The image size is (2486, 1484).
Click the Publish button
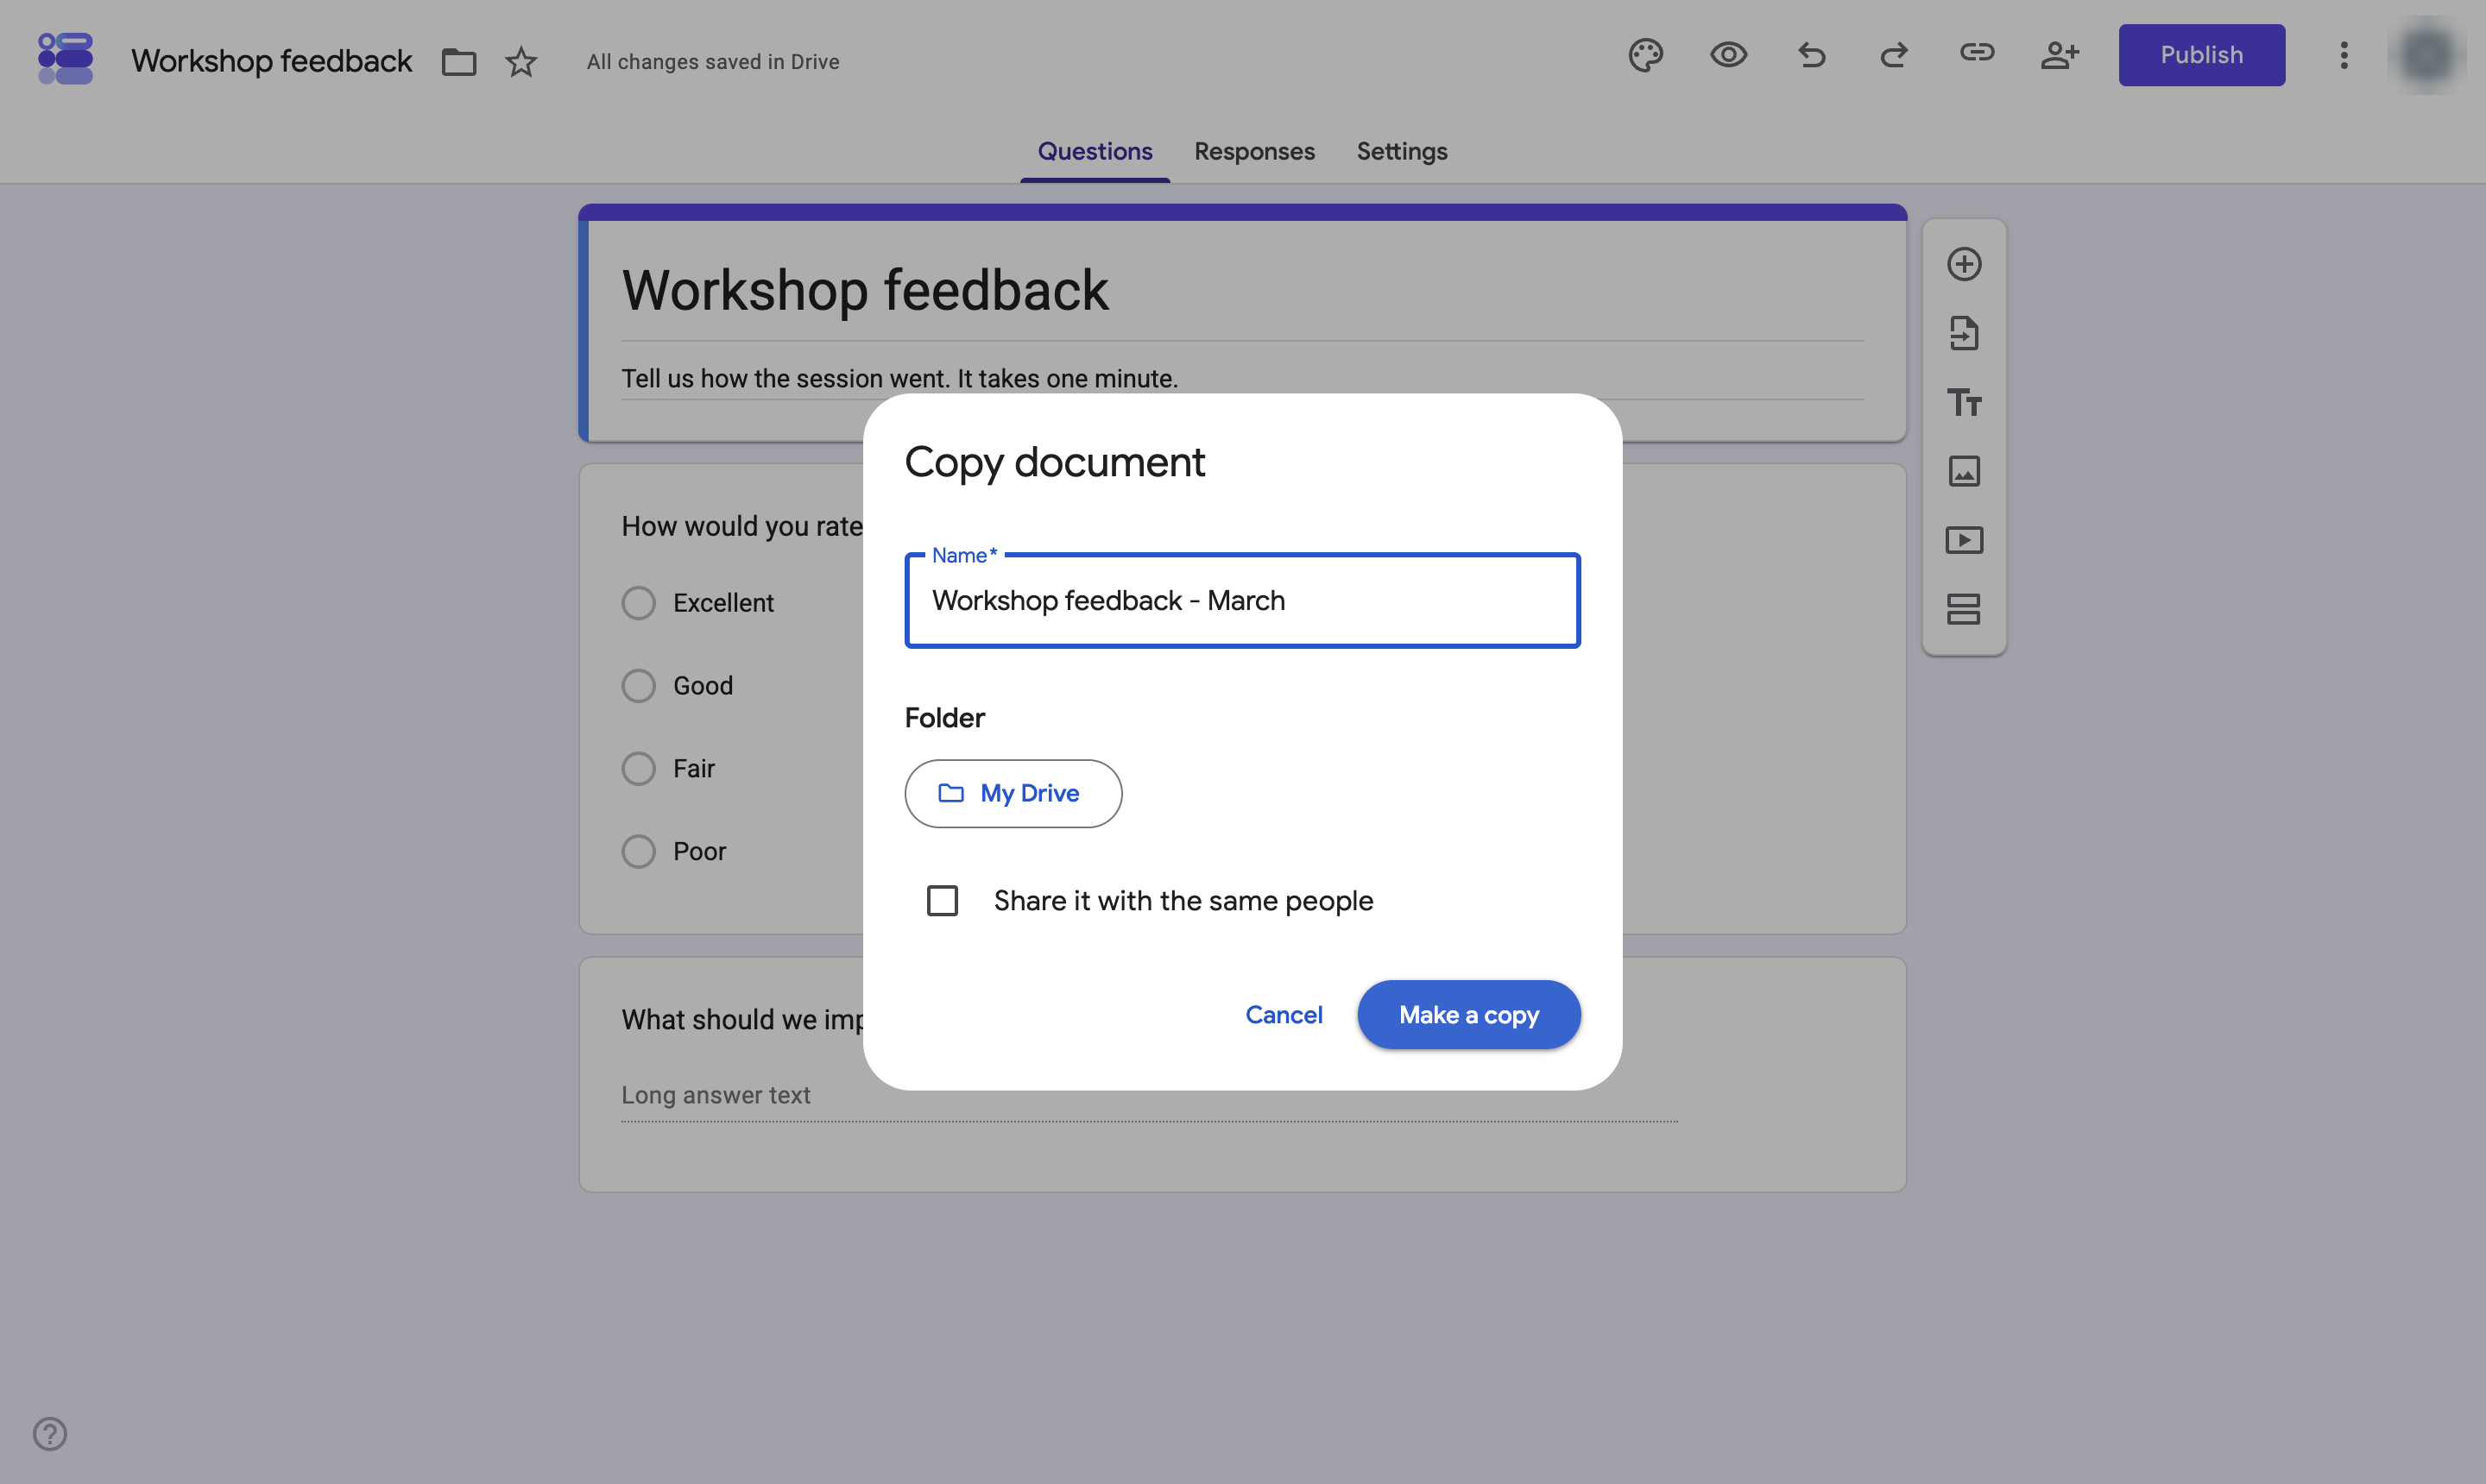(2201, 55)
